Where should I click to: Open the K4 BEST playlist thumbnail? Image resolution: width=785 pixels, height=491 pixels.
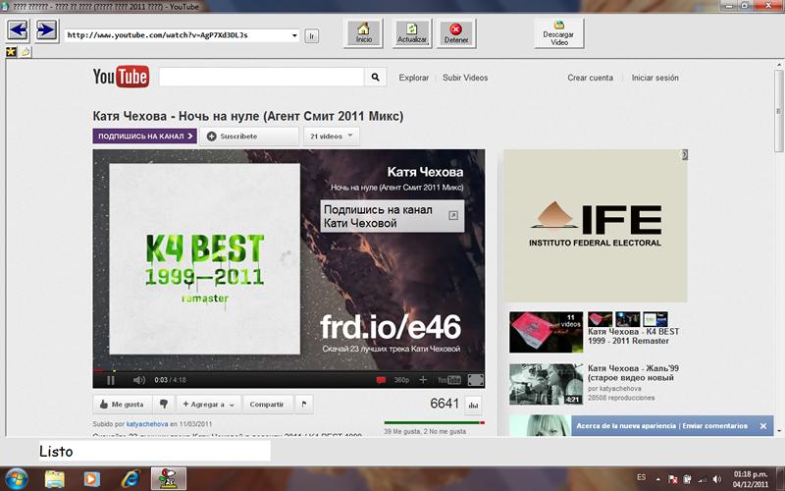pos(547,332)
